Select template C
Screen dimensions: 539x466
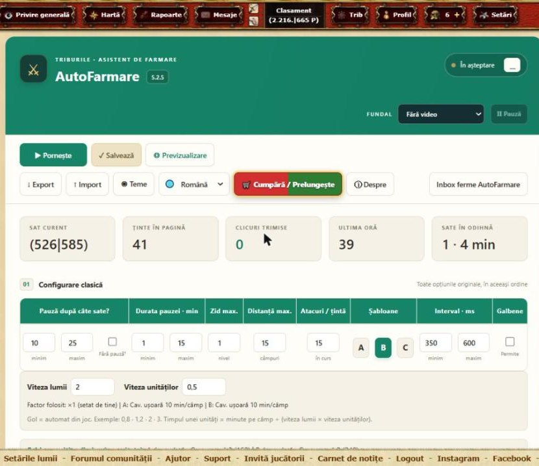coord(405,348)
